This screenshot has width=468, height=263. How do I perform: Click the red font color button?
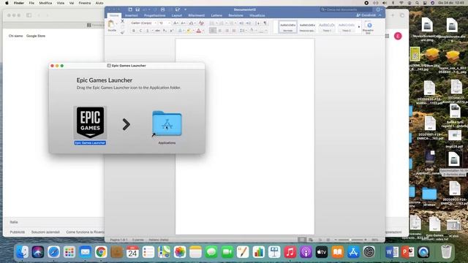(x=199, y=31)
